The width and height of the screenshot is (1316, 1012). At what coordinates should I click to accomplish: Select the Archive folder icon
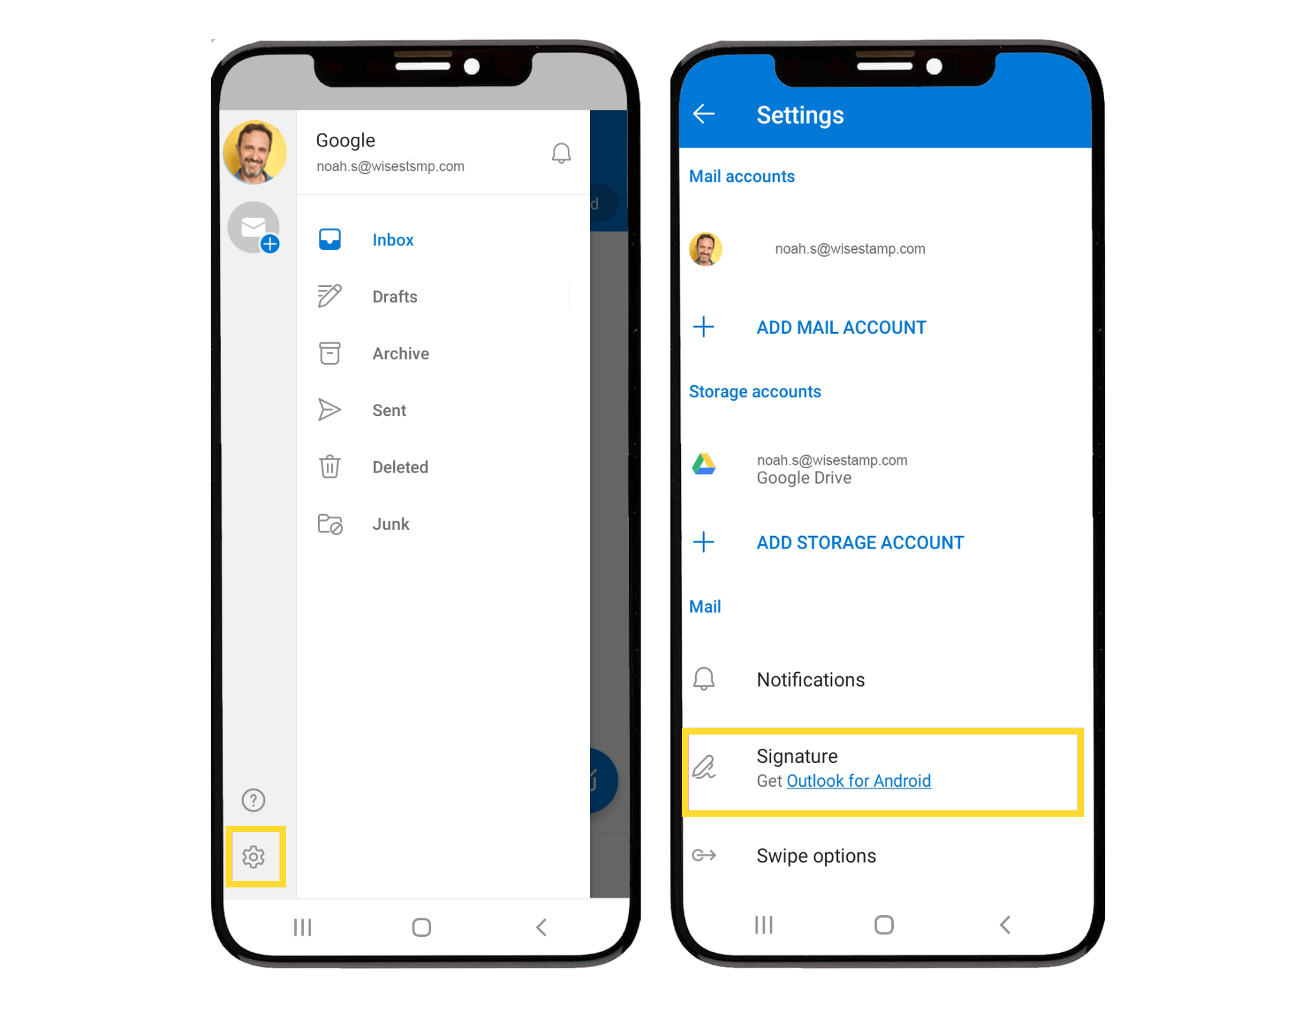tap(331, 353)
